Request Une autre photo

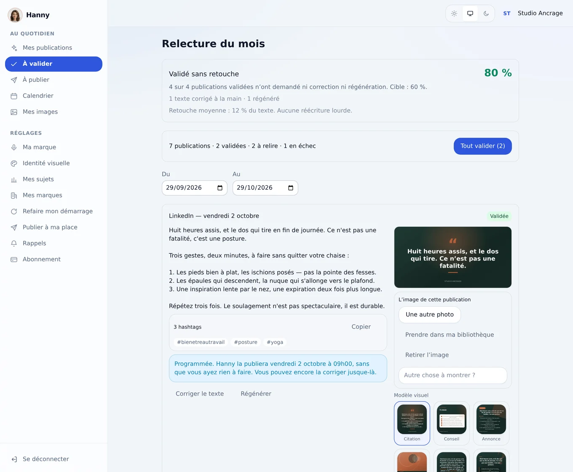coord(430,314)
